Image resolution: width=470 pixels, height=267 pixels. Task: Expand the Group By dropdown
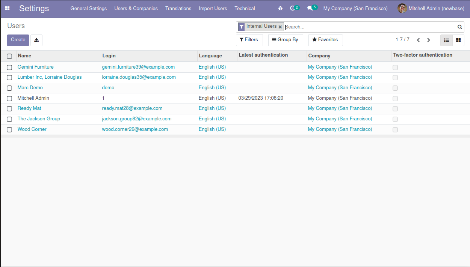pyautogui.click(x=285, y=40)
